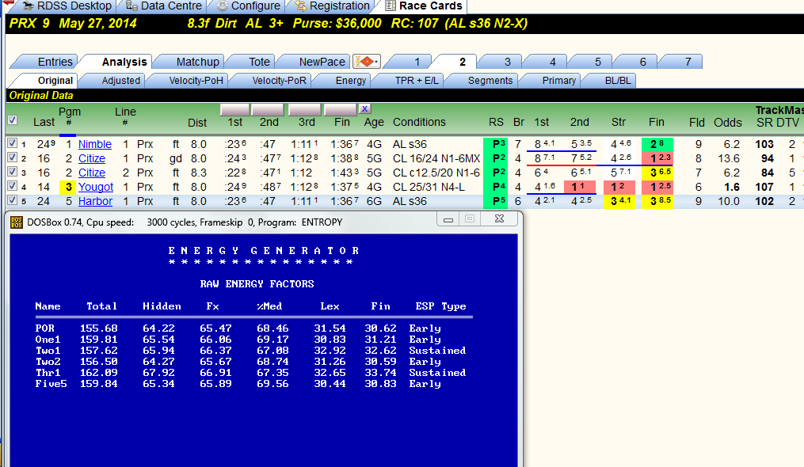804x467 pixels.
Task: Click the DOSBox icon in window title bar
Action: pyautogui.click(x=17, y=222)
